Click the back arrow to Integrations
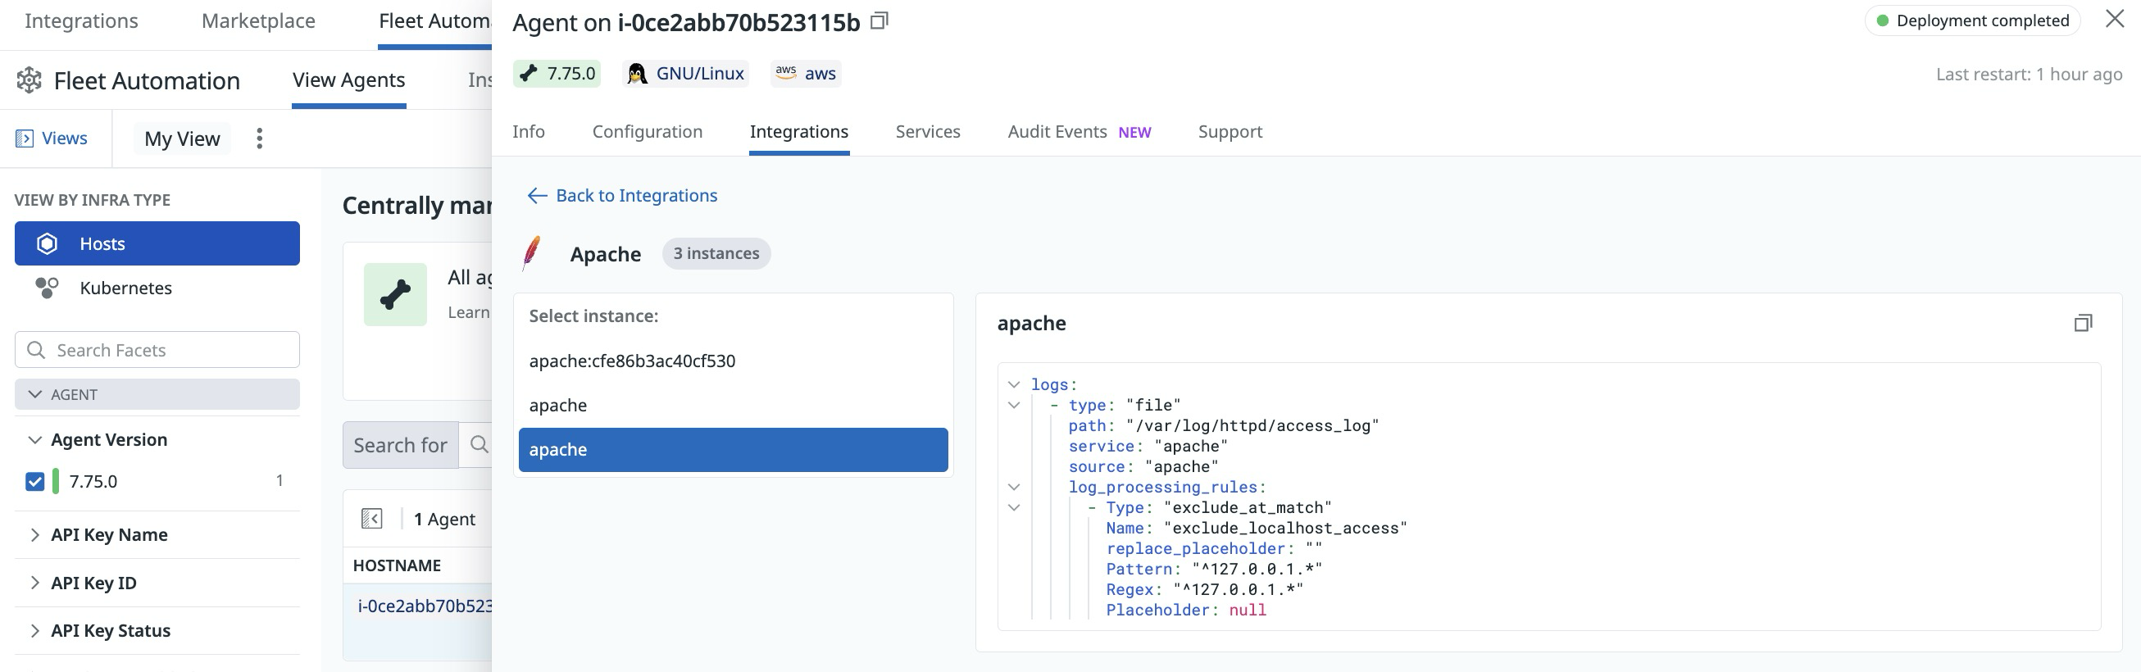The width and height of the screenshot is (2141, 672). tap(537, 195)
